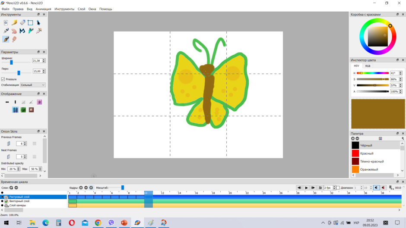Click the horizontal flip display icon

pos(7,102)
